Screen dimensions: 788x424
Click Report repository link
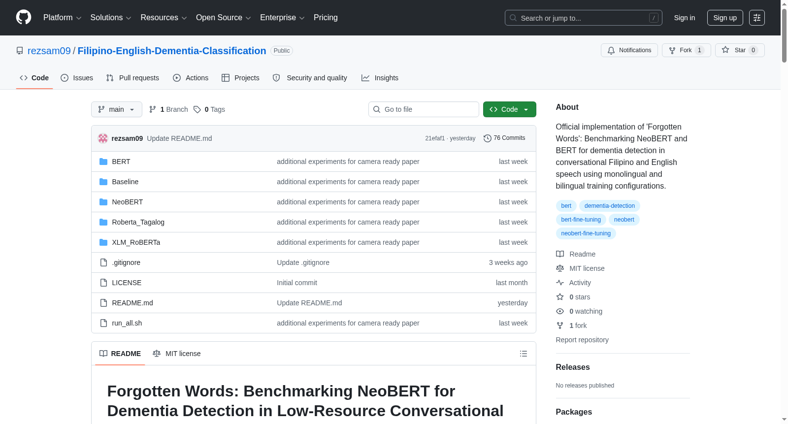click(x=582, y=340)
